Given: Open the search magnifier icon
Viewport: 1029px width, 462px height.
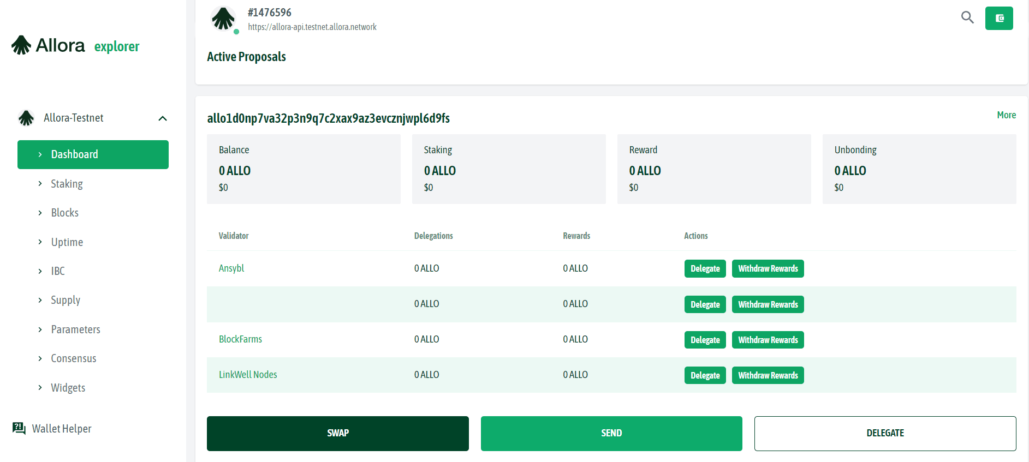Looking at the screenshot, I should pyautogui.click(x=967, y=17).
